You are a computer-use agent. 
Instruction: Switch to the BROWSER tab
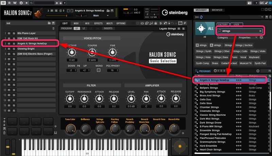[x=217, y=10]
